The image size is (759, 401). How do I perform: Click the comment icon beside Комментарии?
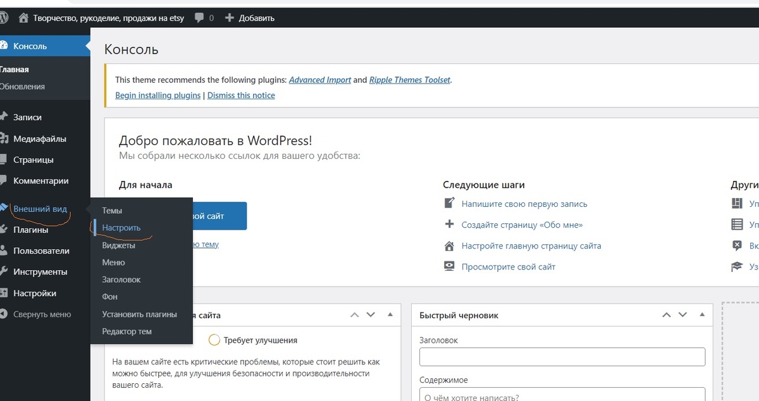(x=3, y=180)
